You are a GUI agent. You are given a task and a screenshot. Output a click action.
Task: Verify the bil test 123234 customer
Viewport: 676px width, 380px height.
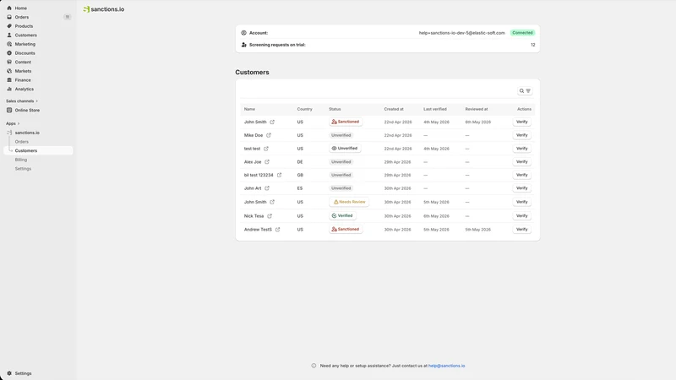tap(521, 175)
